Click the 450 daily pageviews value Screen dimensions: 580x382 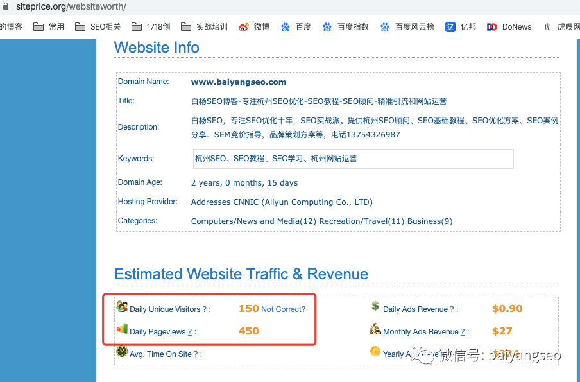248,331
